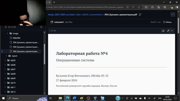The height and width of the screenshot is (101, 180).
Task: Download the raw PDF file
Action: [x=163, y=31]
